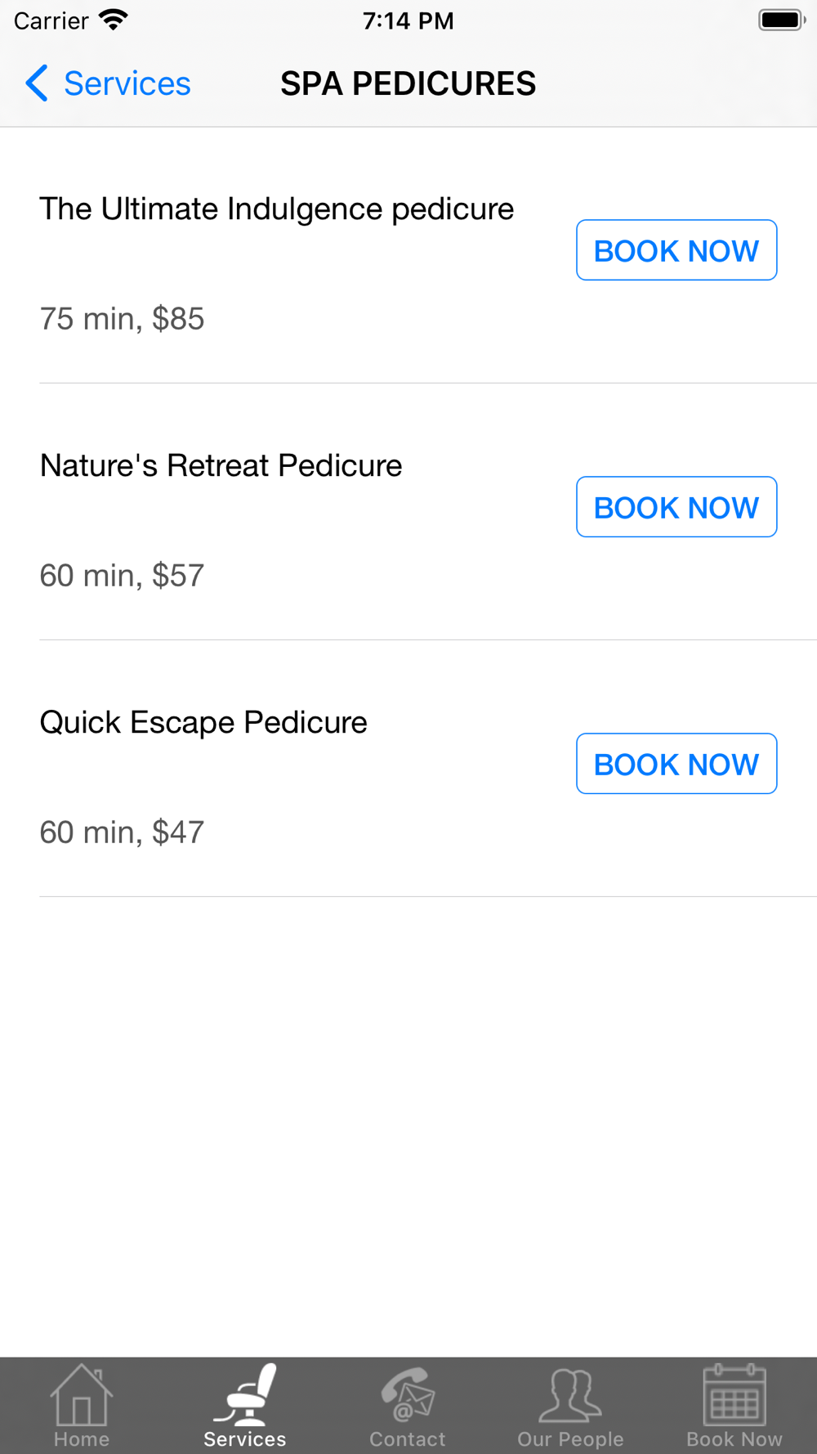Open the Contact phone and envelope icon
Viewport: 817px width, 1454px height.
coord(408,1395)
